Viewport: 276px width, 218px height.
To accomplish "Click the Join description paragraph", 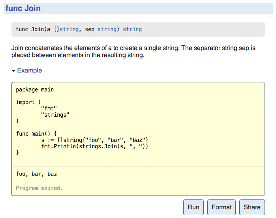I will point(133,52).
